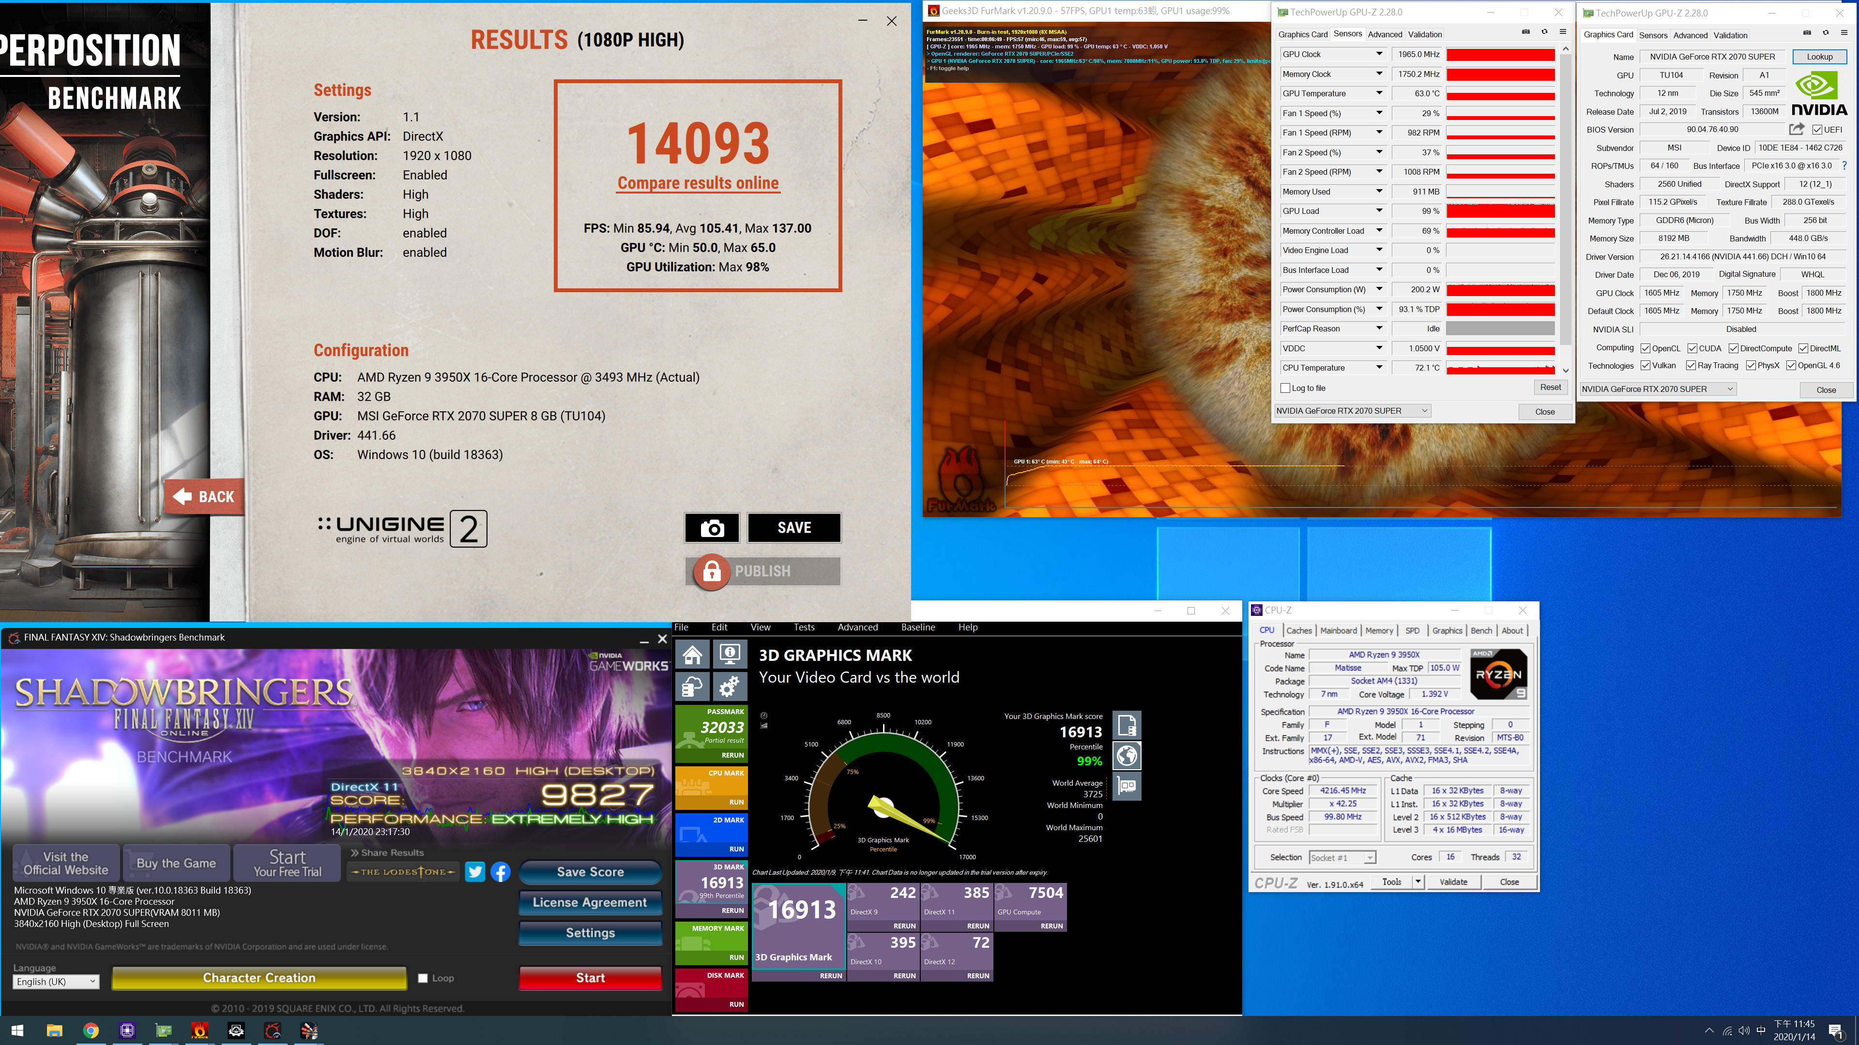This screenshot has height=1045, width=1859.
Task: Switch to CPU-Z taskbar icon
Action: (128, 1030)
